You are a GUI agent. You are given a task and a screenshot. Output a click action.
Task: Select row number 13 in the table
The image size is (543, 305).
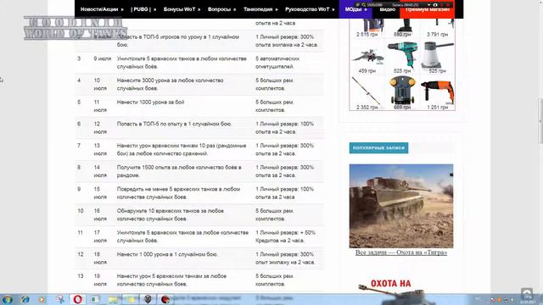81,276
